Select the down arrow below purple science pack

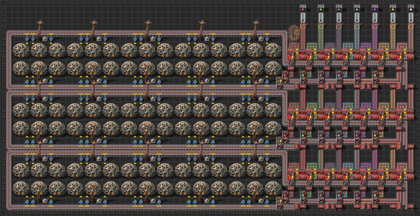coord(375,18)
